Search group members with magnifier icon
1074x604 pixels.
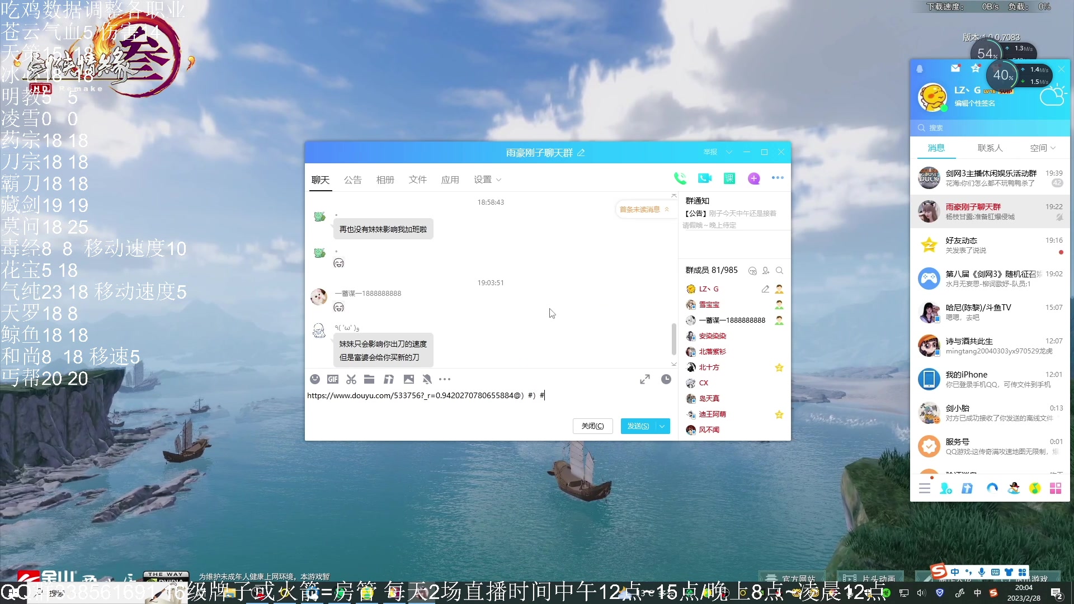pyautogui.click(x=779, y=271)
